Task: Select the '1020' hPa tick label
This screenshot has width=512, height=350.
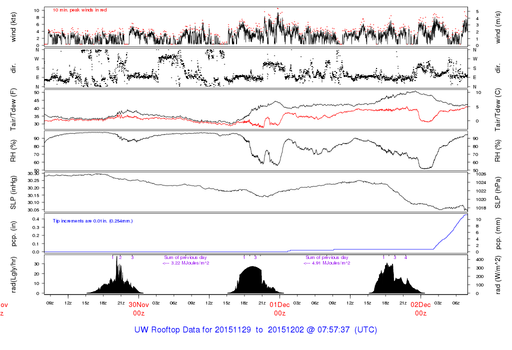Action: (481, 199)
